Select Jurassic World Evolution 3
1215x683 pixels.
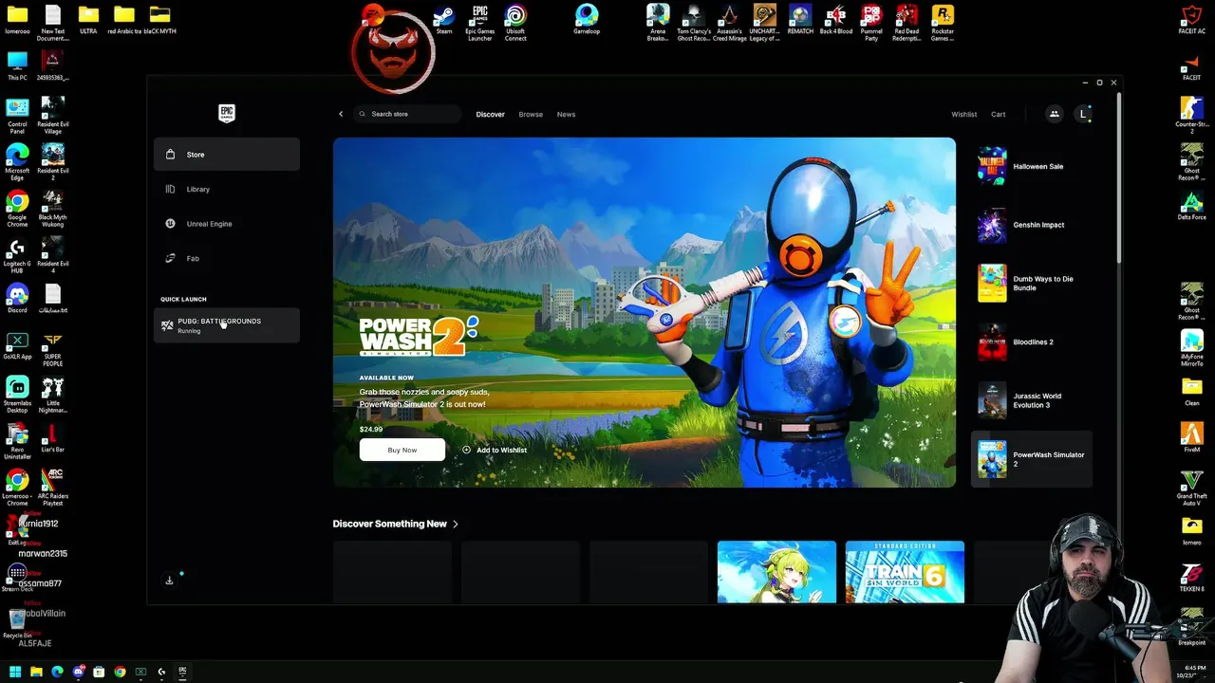(x=1032, y=400)
